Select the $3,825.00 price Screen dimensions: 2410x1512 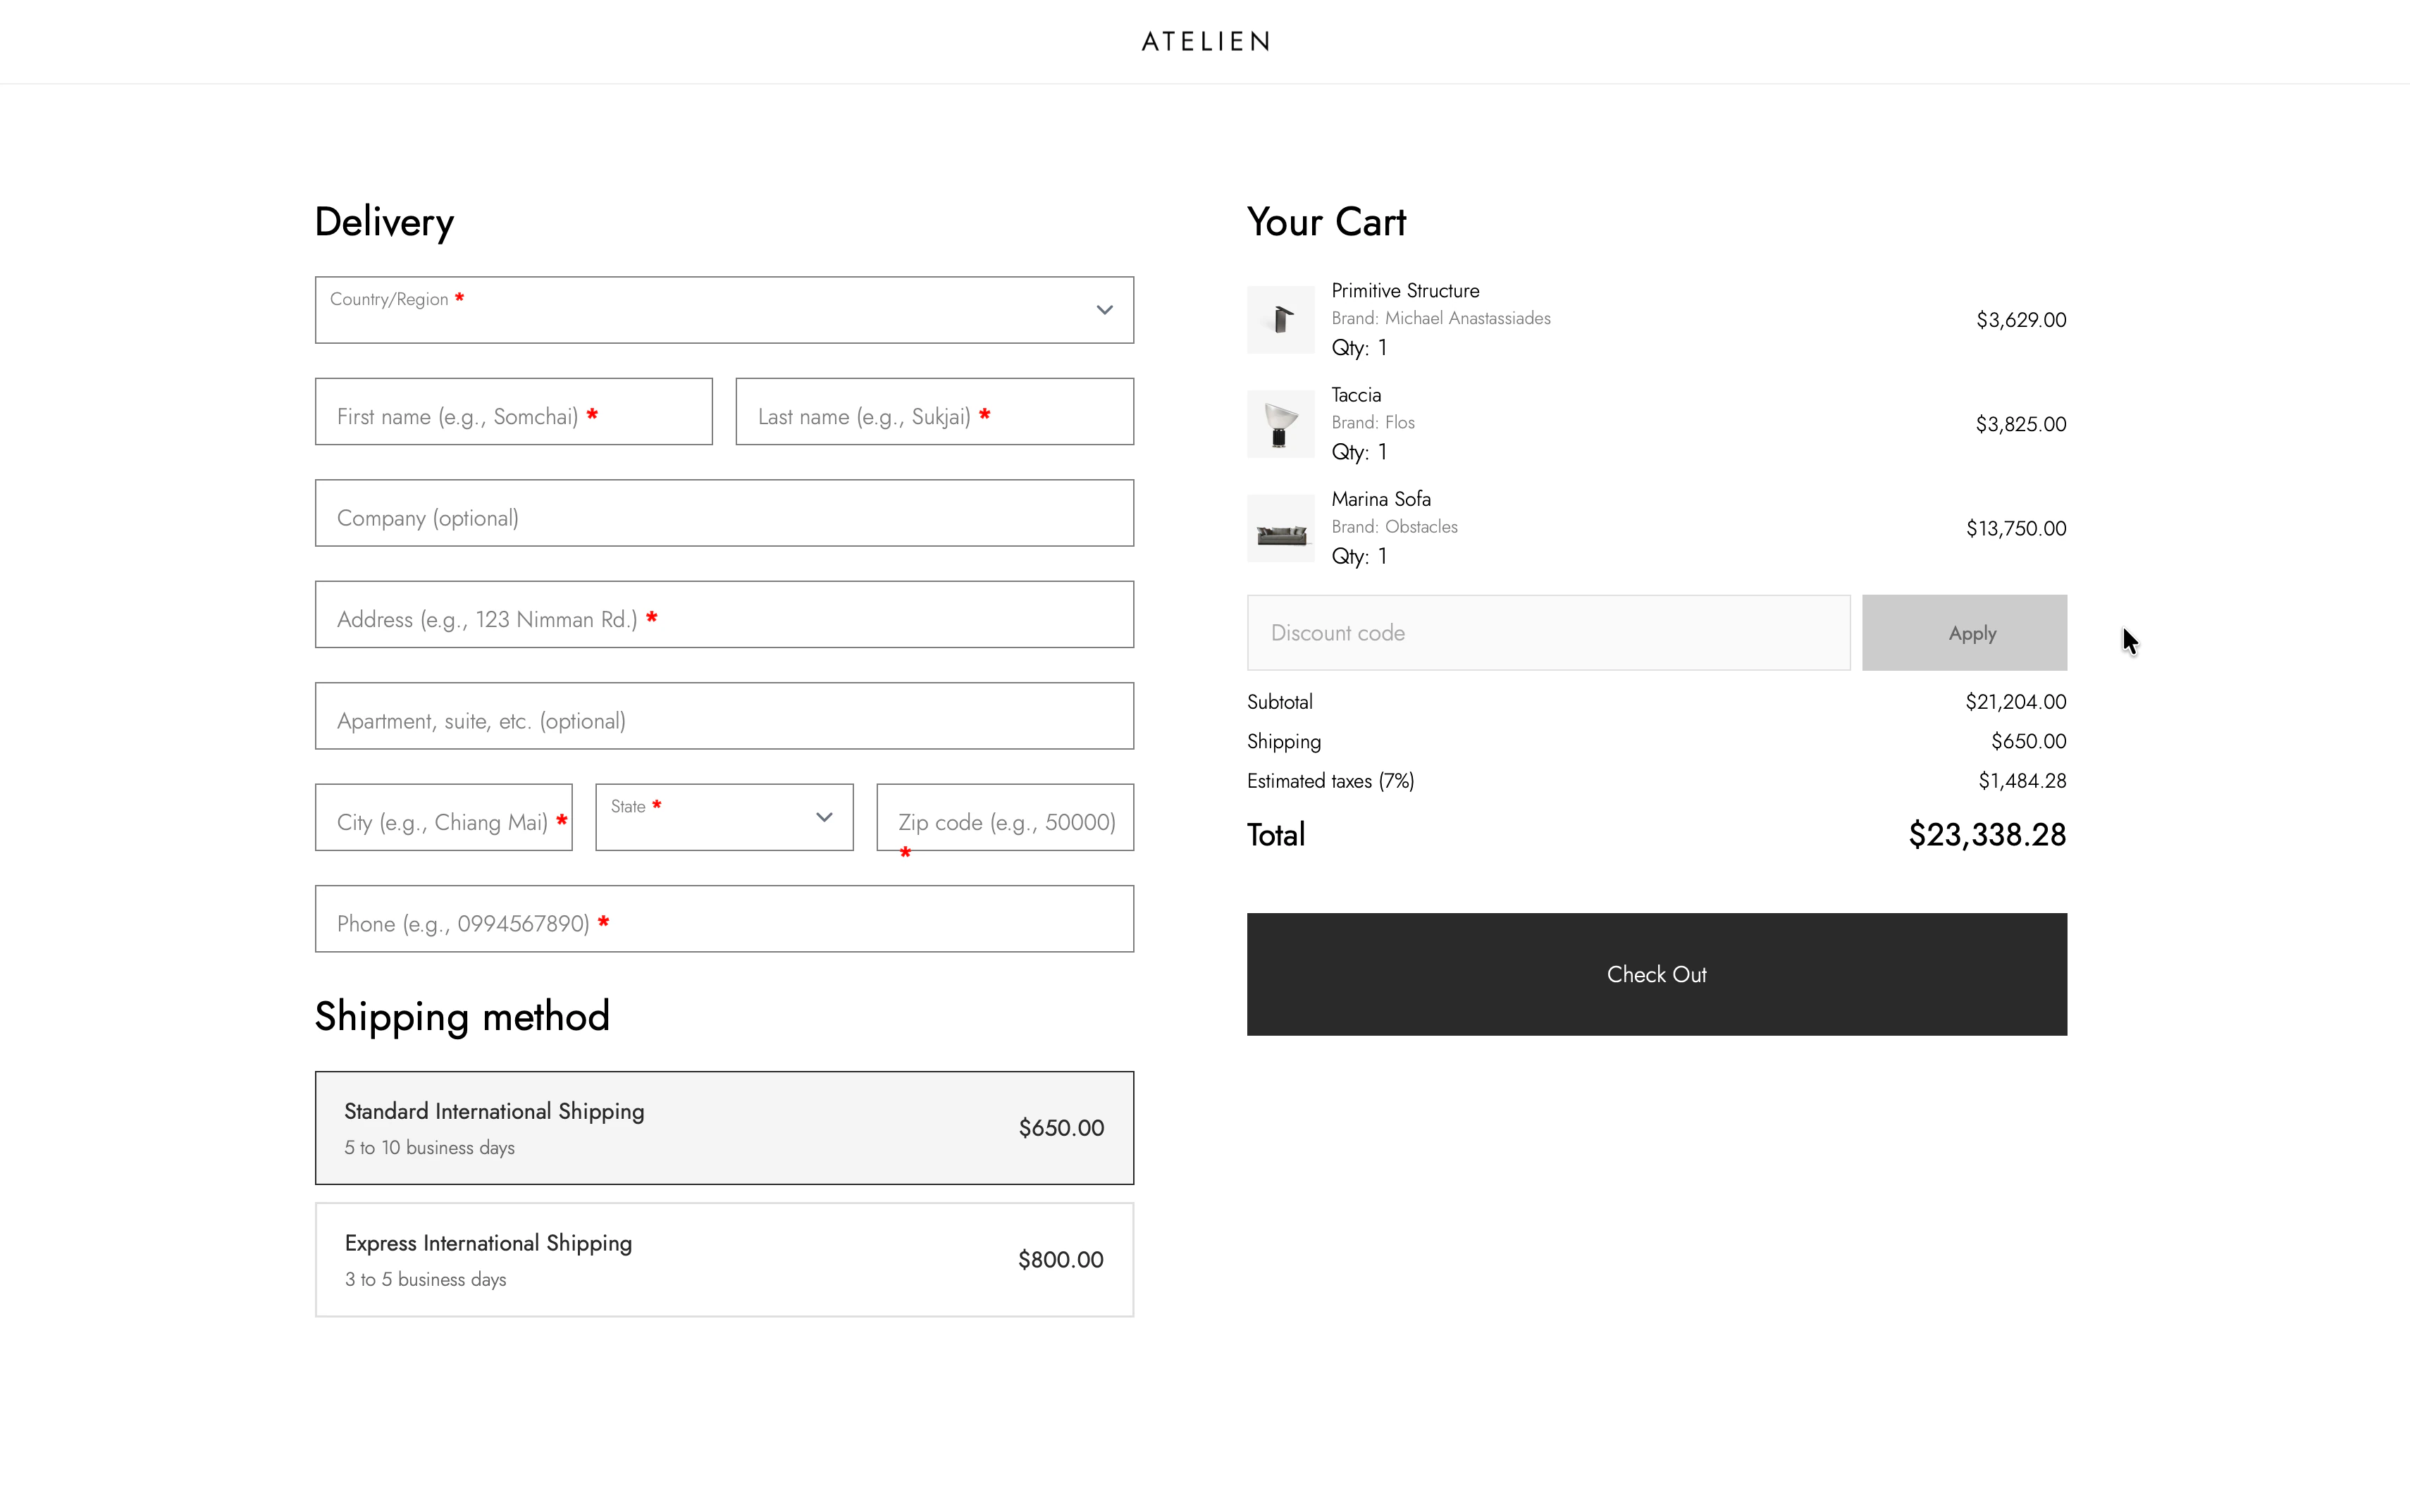[x=2021, y=424]
